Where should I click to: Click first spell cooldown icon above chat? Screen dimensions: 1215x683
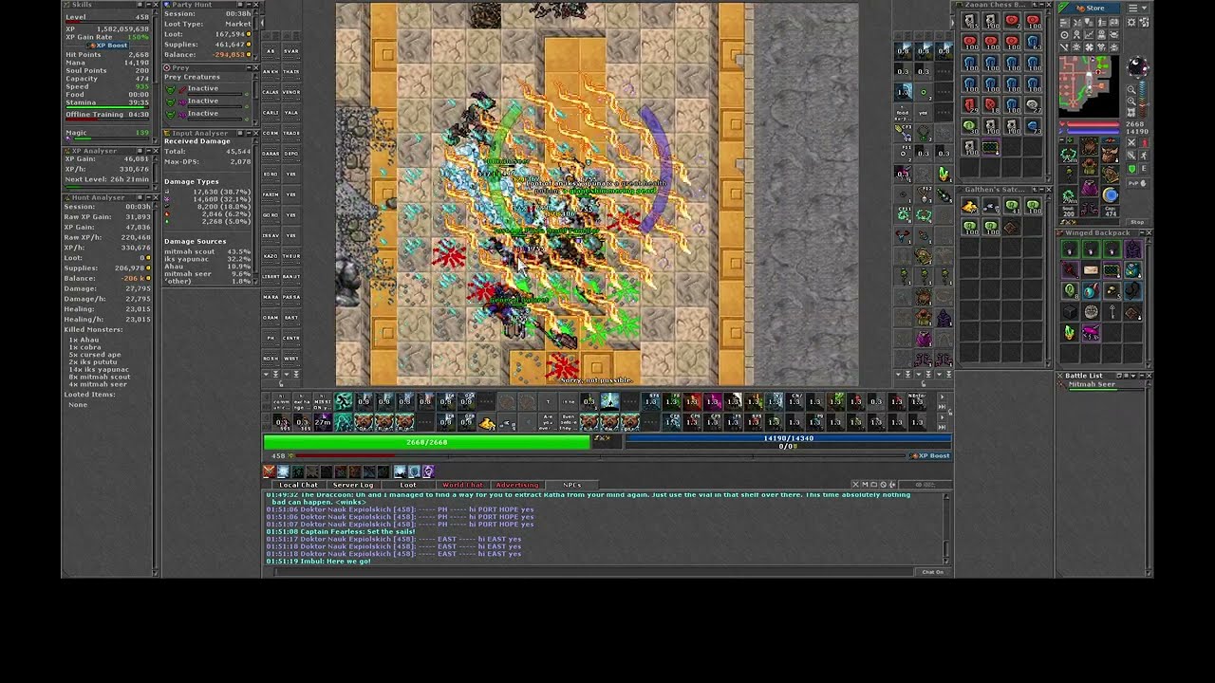click(269, 471)
